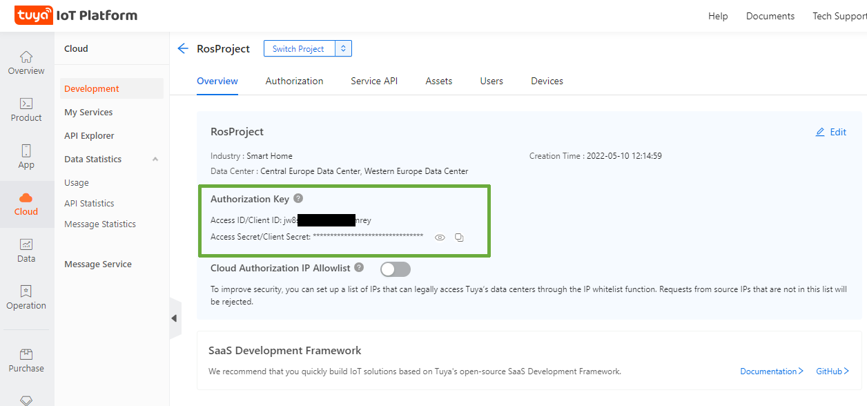Click the Tuya logo icon
Viewport: 867px width, 406px height.
[34, 15]
